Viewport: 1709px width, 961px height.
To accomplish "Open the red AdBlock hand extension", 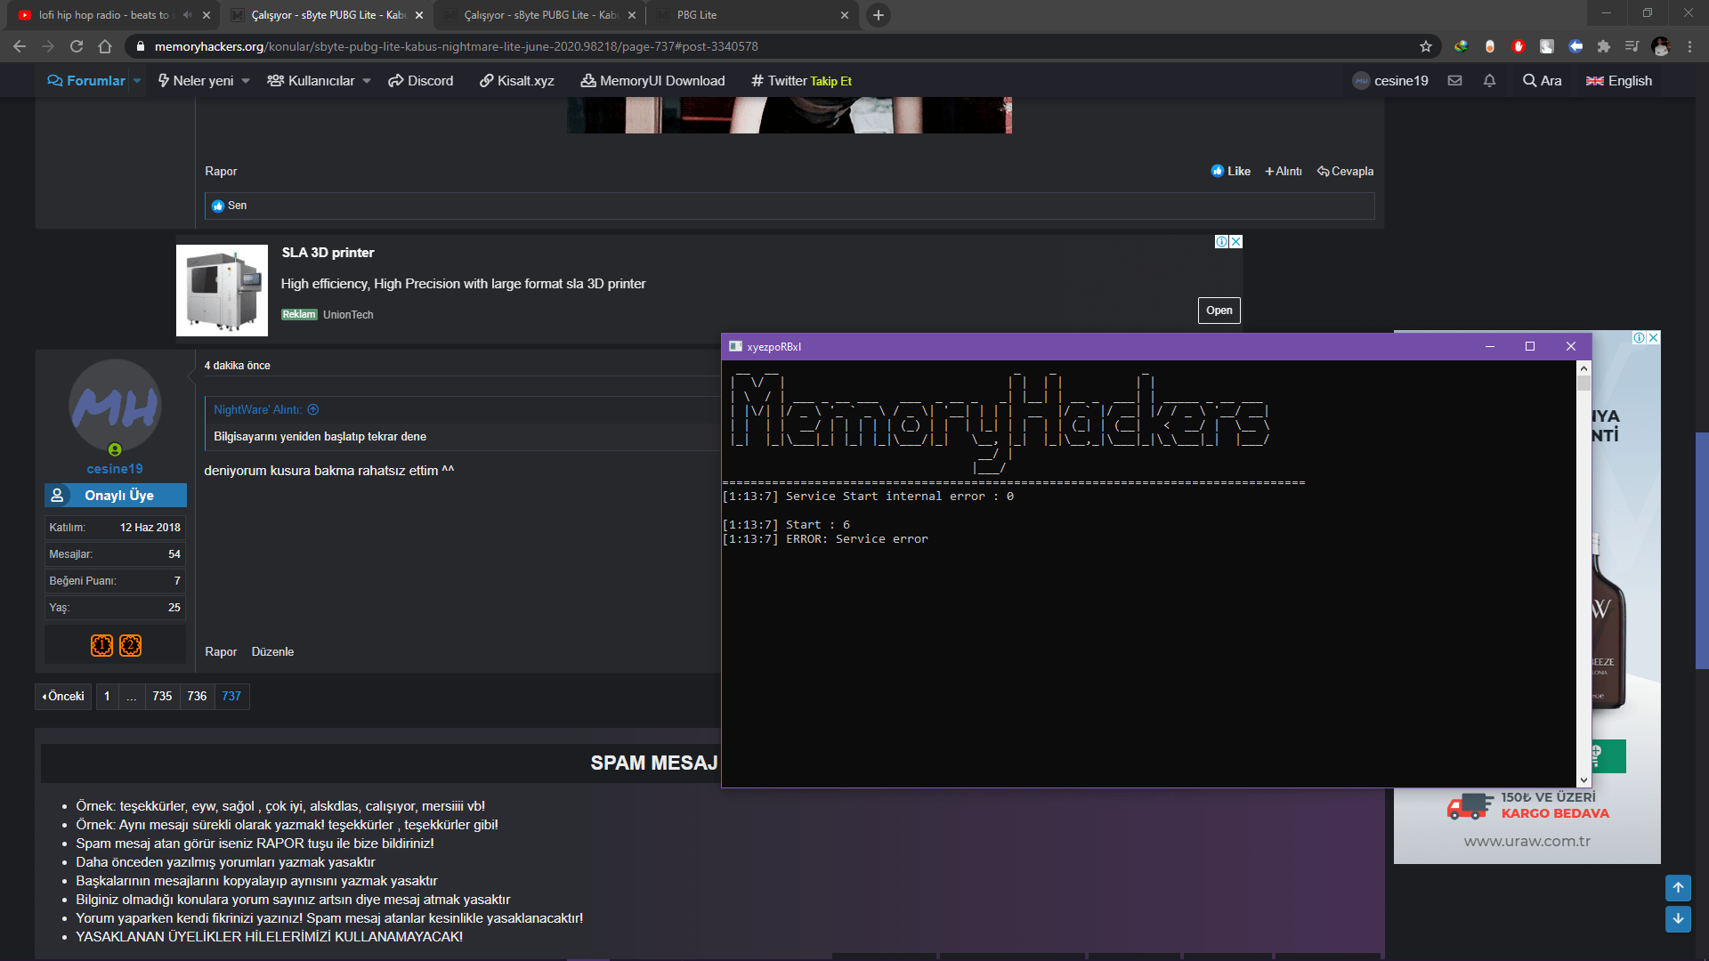I will (x=1519, y=46).
